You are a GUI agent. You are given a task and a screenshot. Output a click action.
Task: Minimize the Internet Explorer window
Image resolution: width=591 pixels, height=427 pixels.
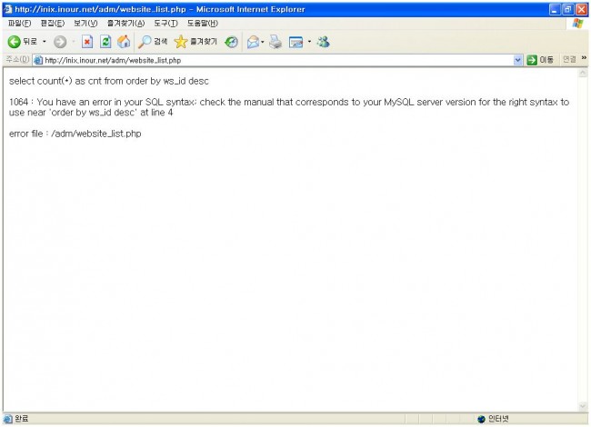point(554,9)
